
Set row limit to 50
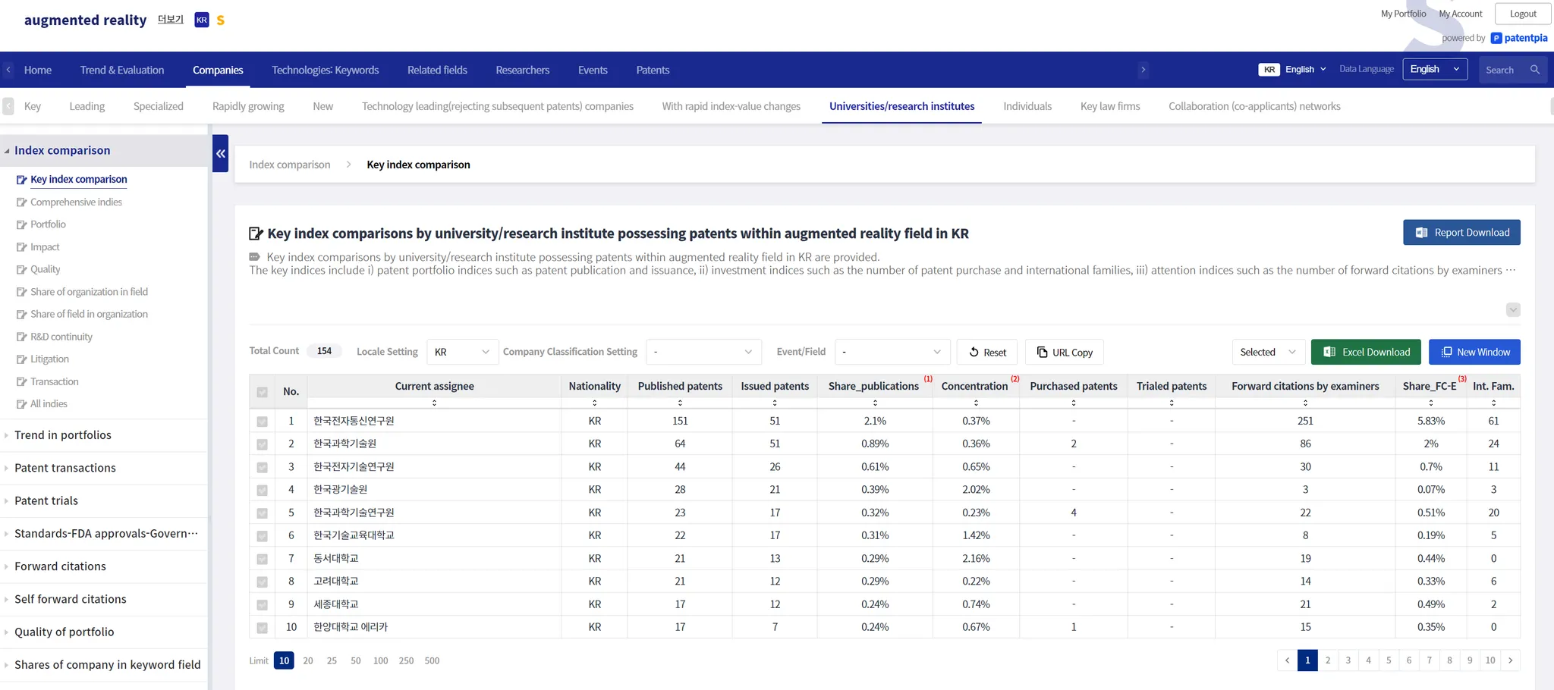[355, 660]
